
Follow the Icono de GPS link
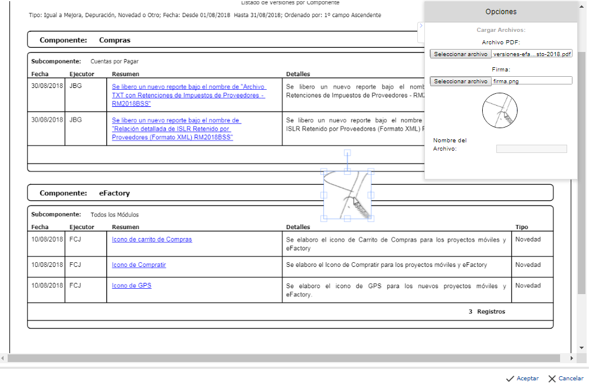132,286
